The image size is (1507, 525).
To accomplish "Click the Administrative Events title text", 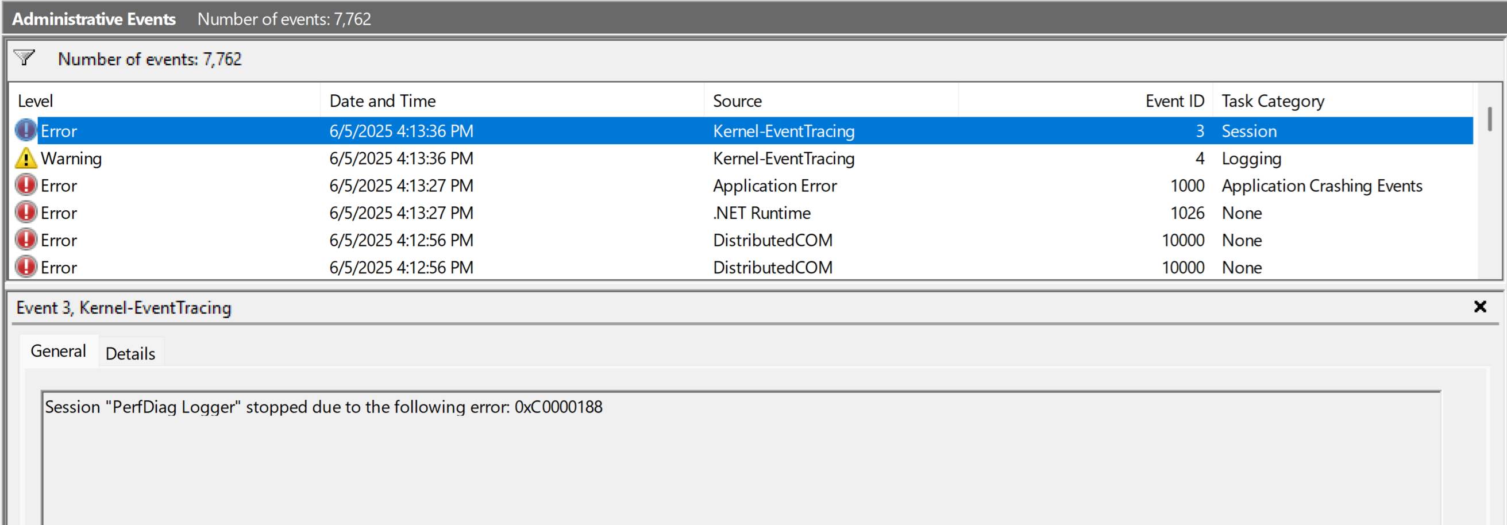I will [94, 20].
